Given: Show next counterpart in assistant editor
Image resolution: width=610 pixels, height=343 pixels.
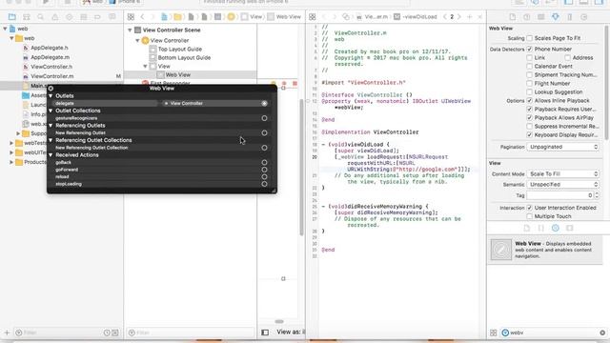Looking at the screenshot, I should (459, 17).
